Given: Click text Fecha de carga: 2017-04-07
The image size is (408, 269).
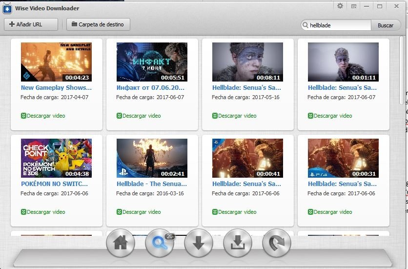Looking at the screenshot, I should 54,97.
